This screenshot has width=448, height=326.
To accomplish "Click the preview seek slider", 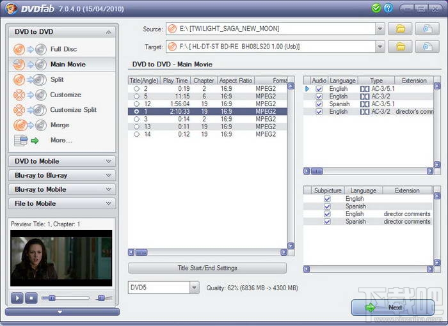I will 65,299.
